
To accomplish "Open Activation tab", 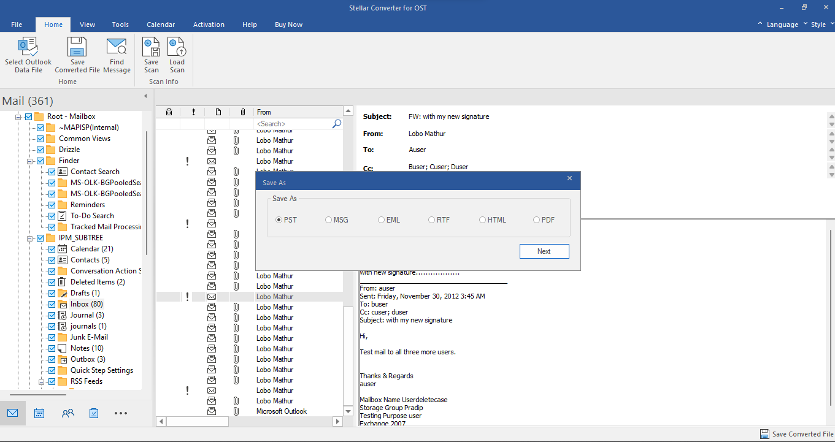I will coord(209,25).
